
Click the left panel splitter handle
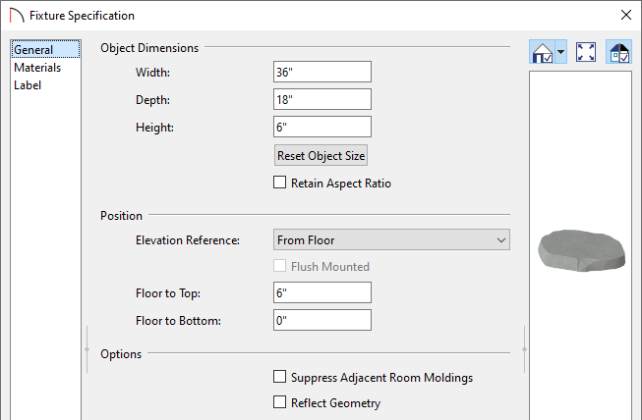pos(87,349)
